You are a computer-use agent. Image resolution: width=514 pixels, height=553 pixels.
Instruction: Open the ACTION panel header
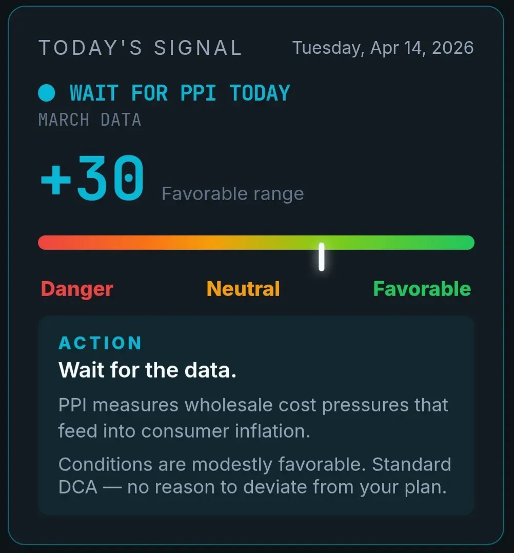point(100,343)
